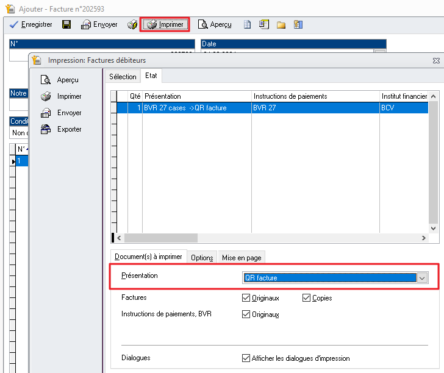
Task: Click the BCV financial institution cell
Action: click(404, 108)
